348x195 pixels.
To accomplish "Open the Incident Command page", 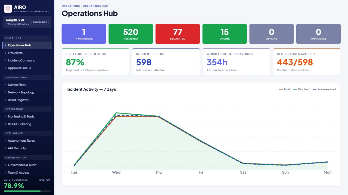I will coord(27,60).
